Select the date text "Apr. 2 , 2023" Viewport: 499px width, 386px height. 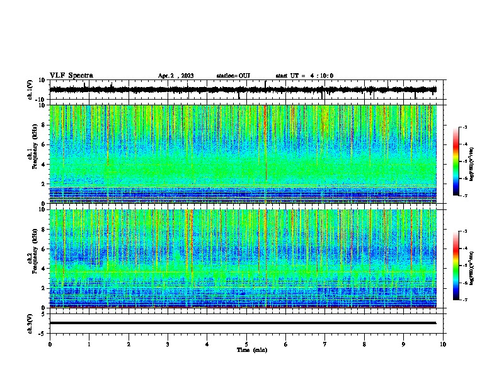[x=176, y=76]
